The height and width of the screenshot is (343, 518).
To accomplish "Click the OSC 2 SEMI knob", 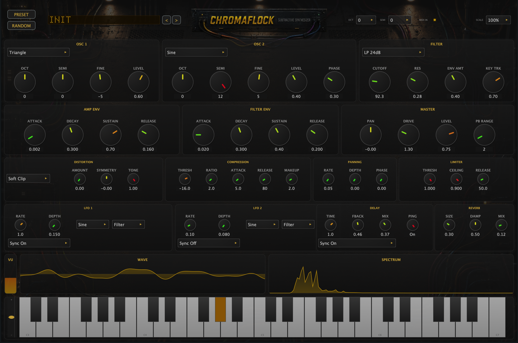I will [221, 82].
